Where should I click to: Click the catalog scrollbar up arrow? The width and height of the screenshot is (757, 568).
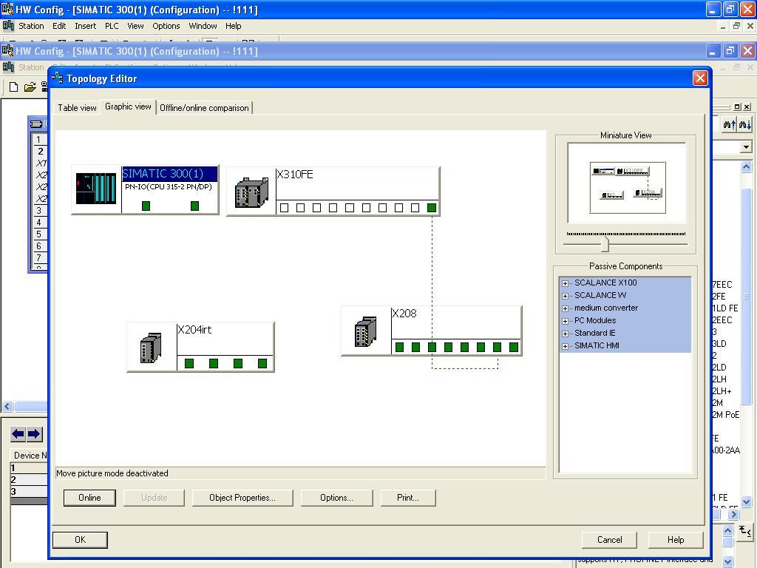click(x=746, y=167)
